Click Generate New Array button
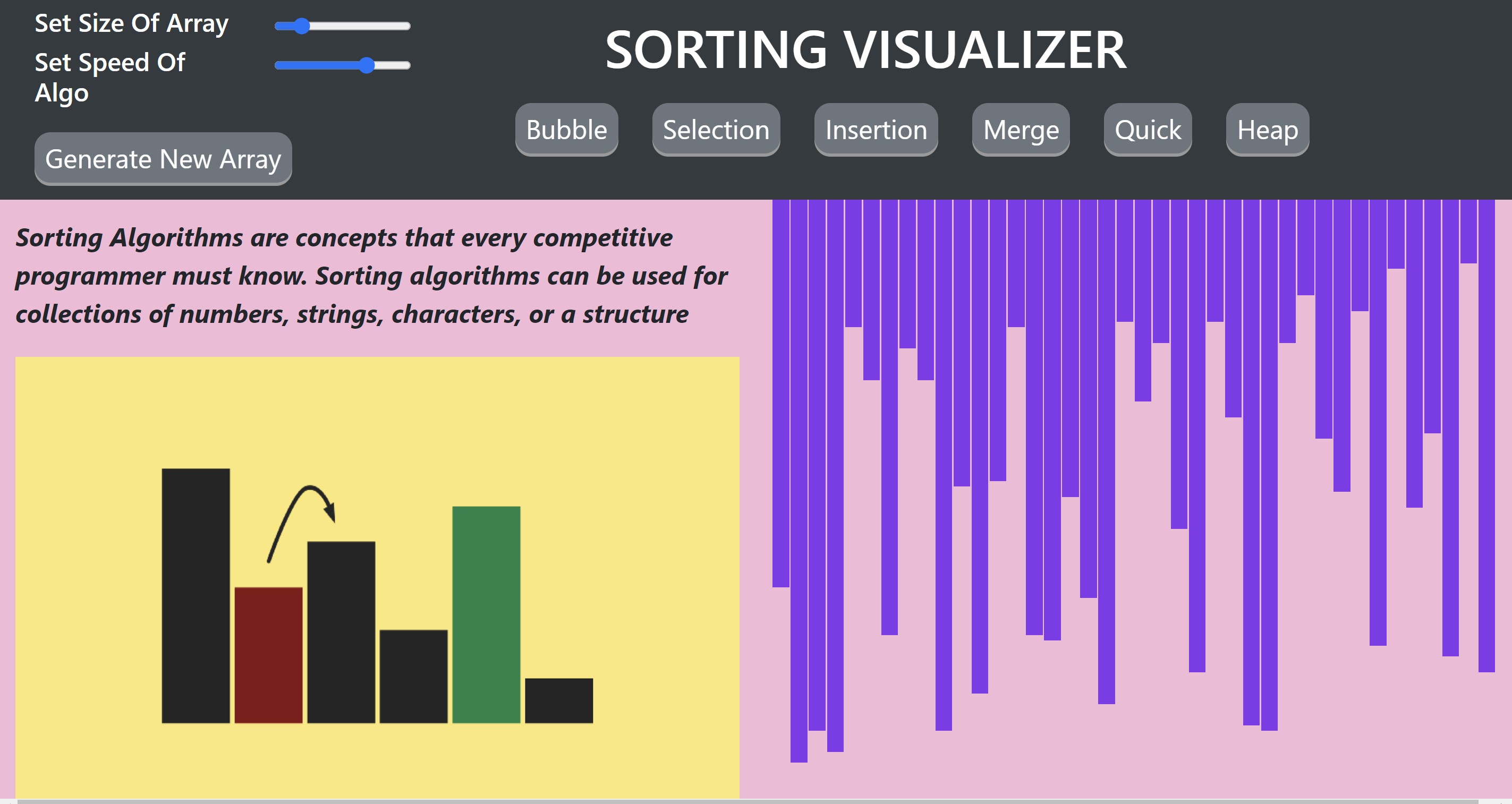 coord(163,159)
